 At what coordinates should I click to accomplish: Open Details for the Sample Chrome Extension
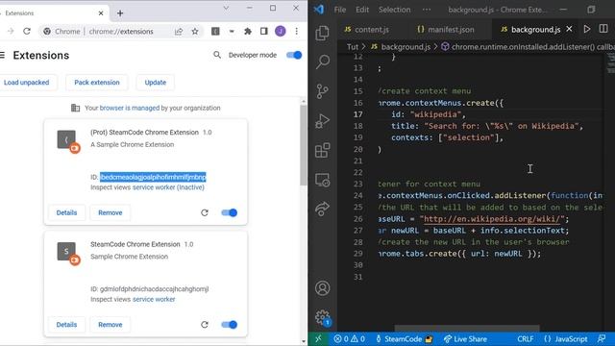pos(66,325)
